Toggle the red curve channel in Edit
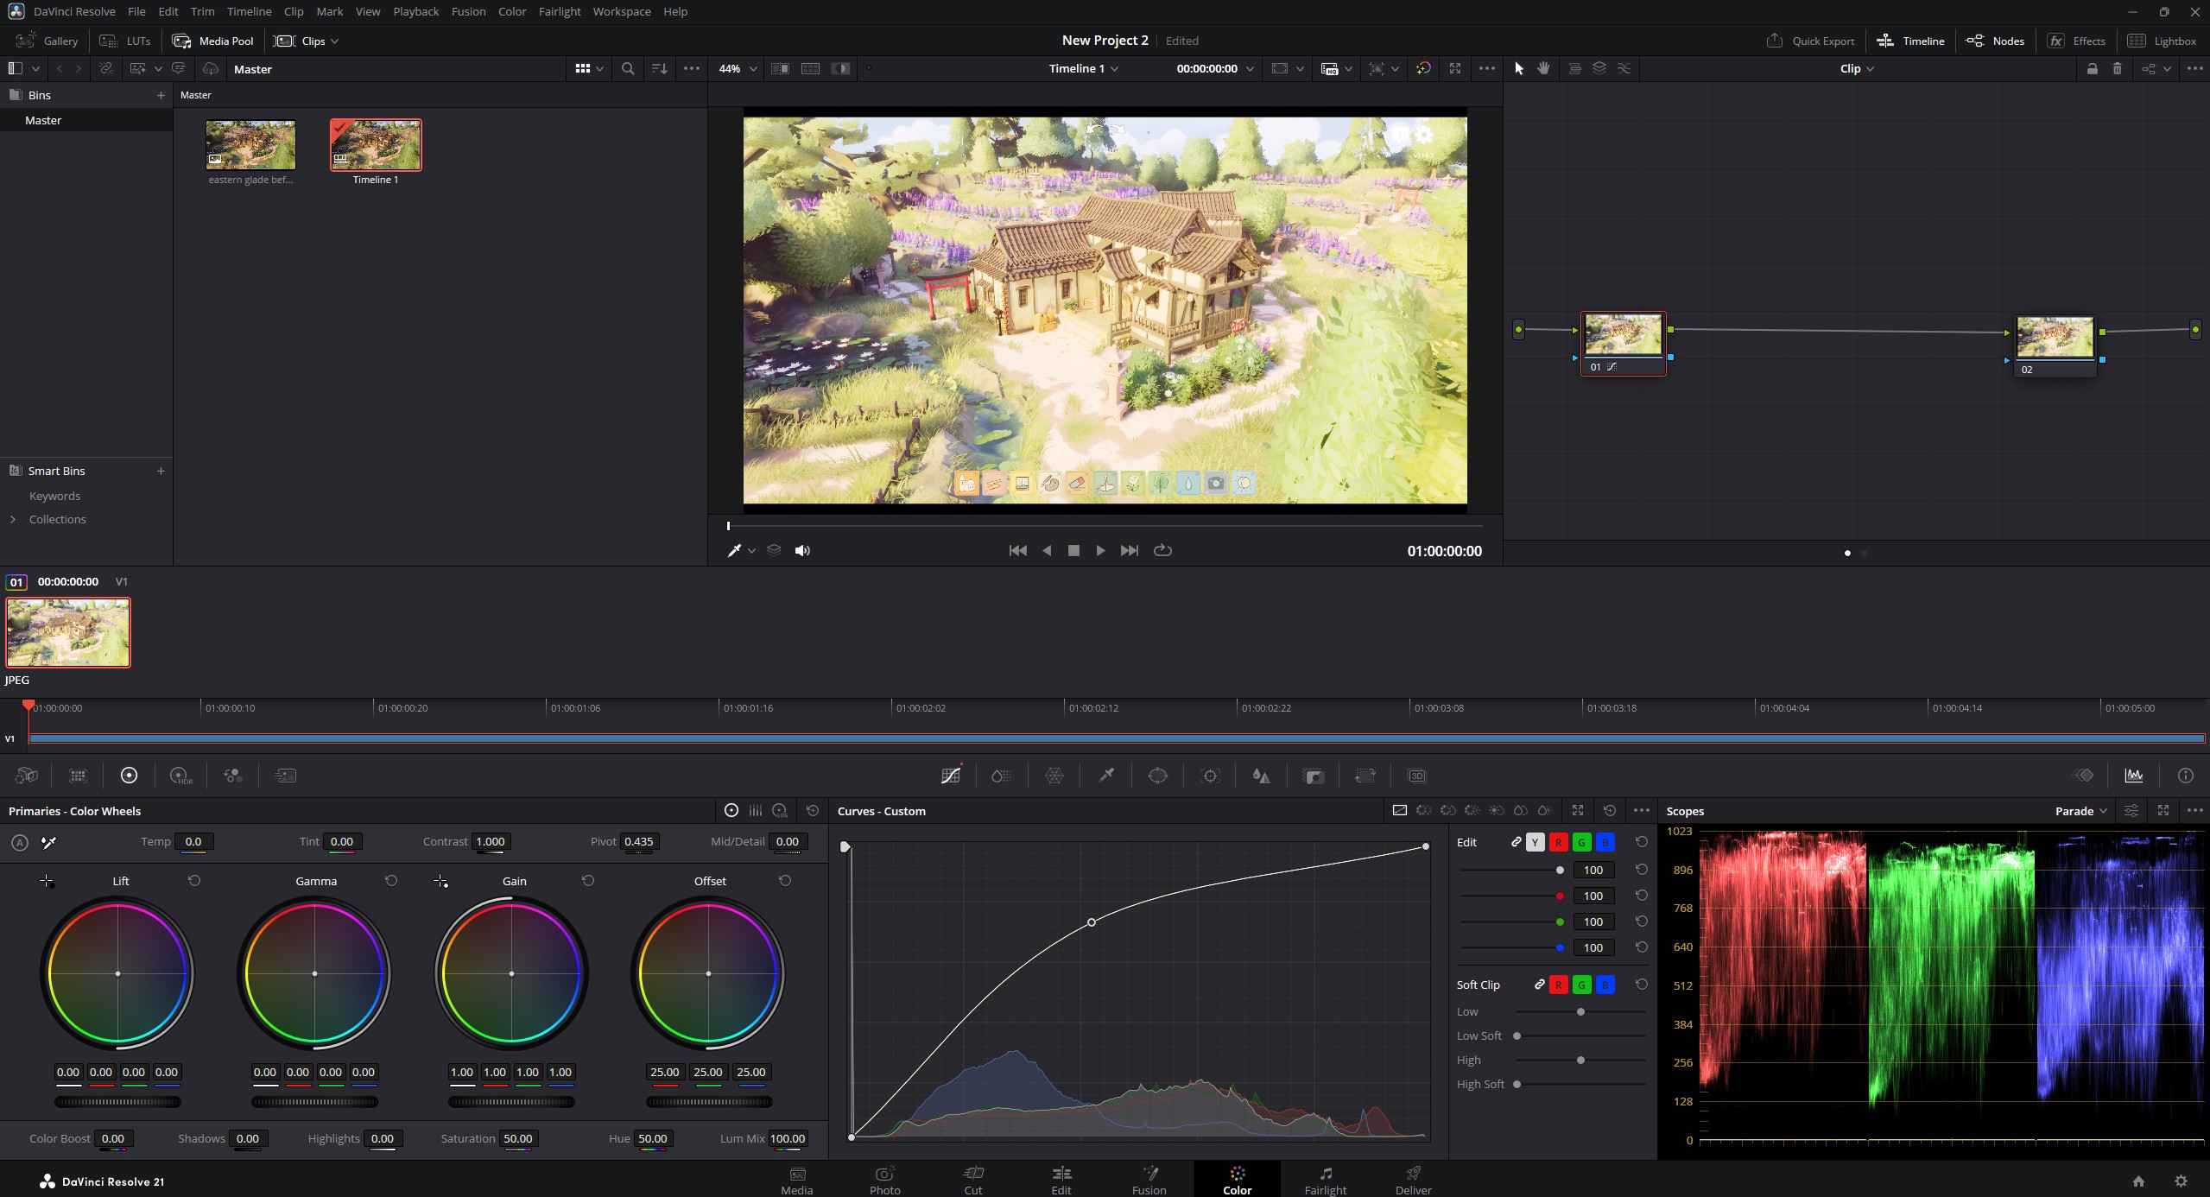Viewport: 2210px width, 1197px height. click(x=1559, y=842)
